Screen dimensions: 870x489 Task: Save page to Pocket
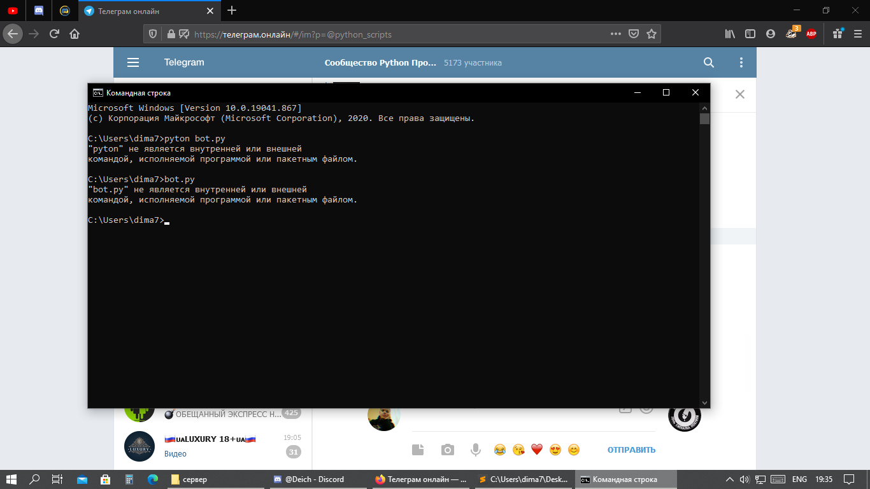(x=634, y=34)
